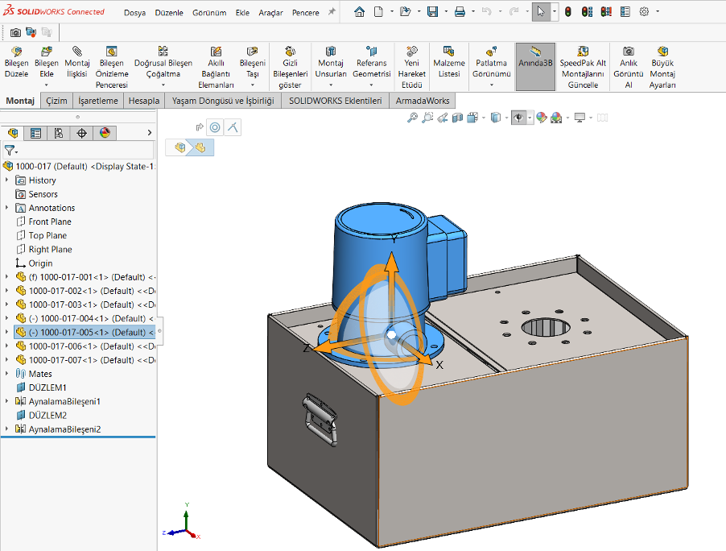The height and width of the screenshot is (551, 726).
Task: Open the Malzeme Listesi tool
Action: (448, 62)
